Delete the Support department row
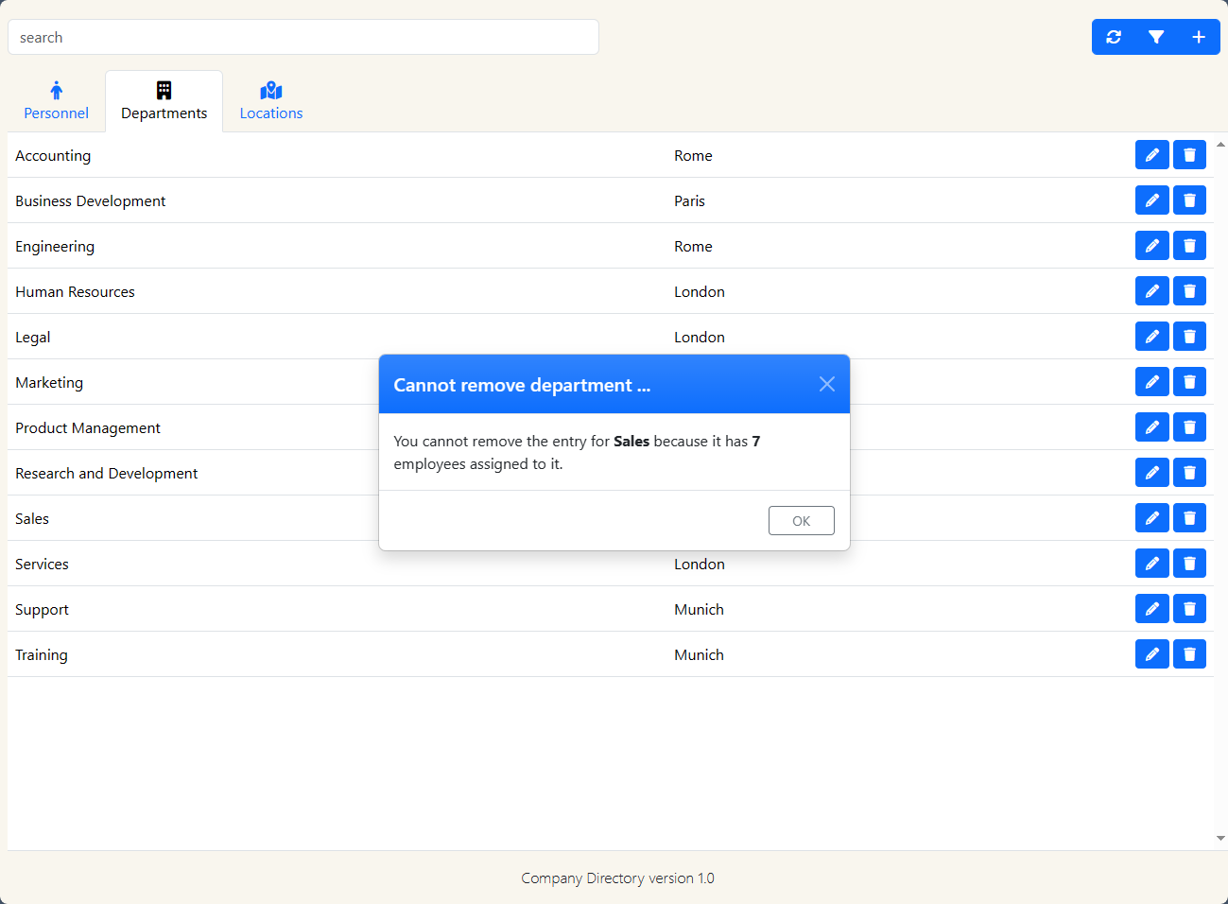 (1189, 609)
